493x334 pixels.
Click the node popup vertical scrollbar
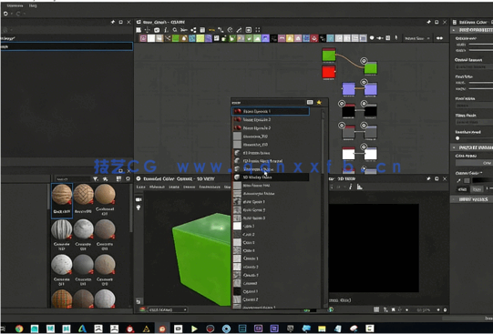pyautogui.click(x=323, y=141)
